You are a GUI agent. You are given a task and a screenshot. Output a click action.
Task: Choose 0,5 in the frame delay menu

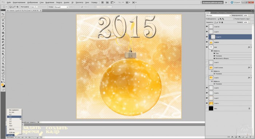click(14, 117)
